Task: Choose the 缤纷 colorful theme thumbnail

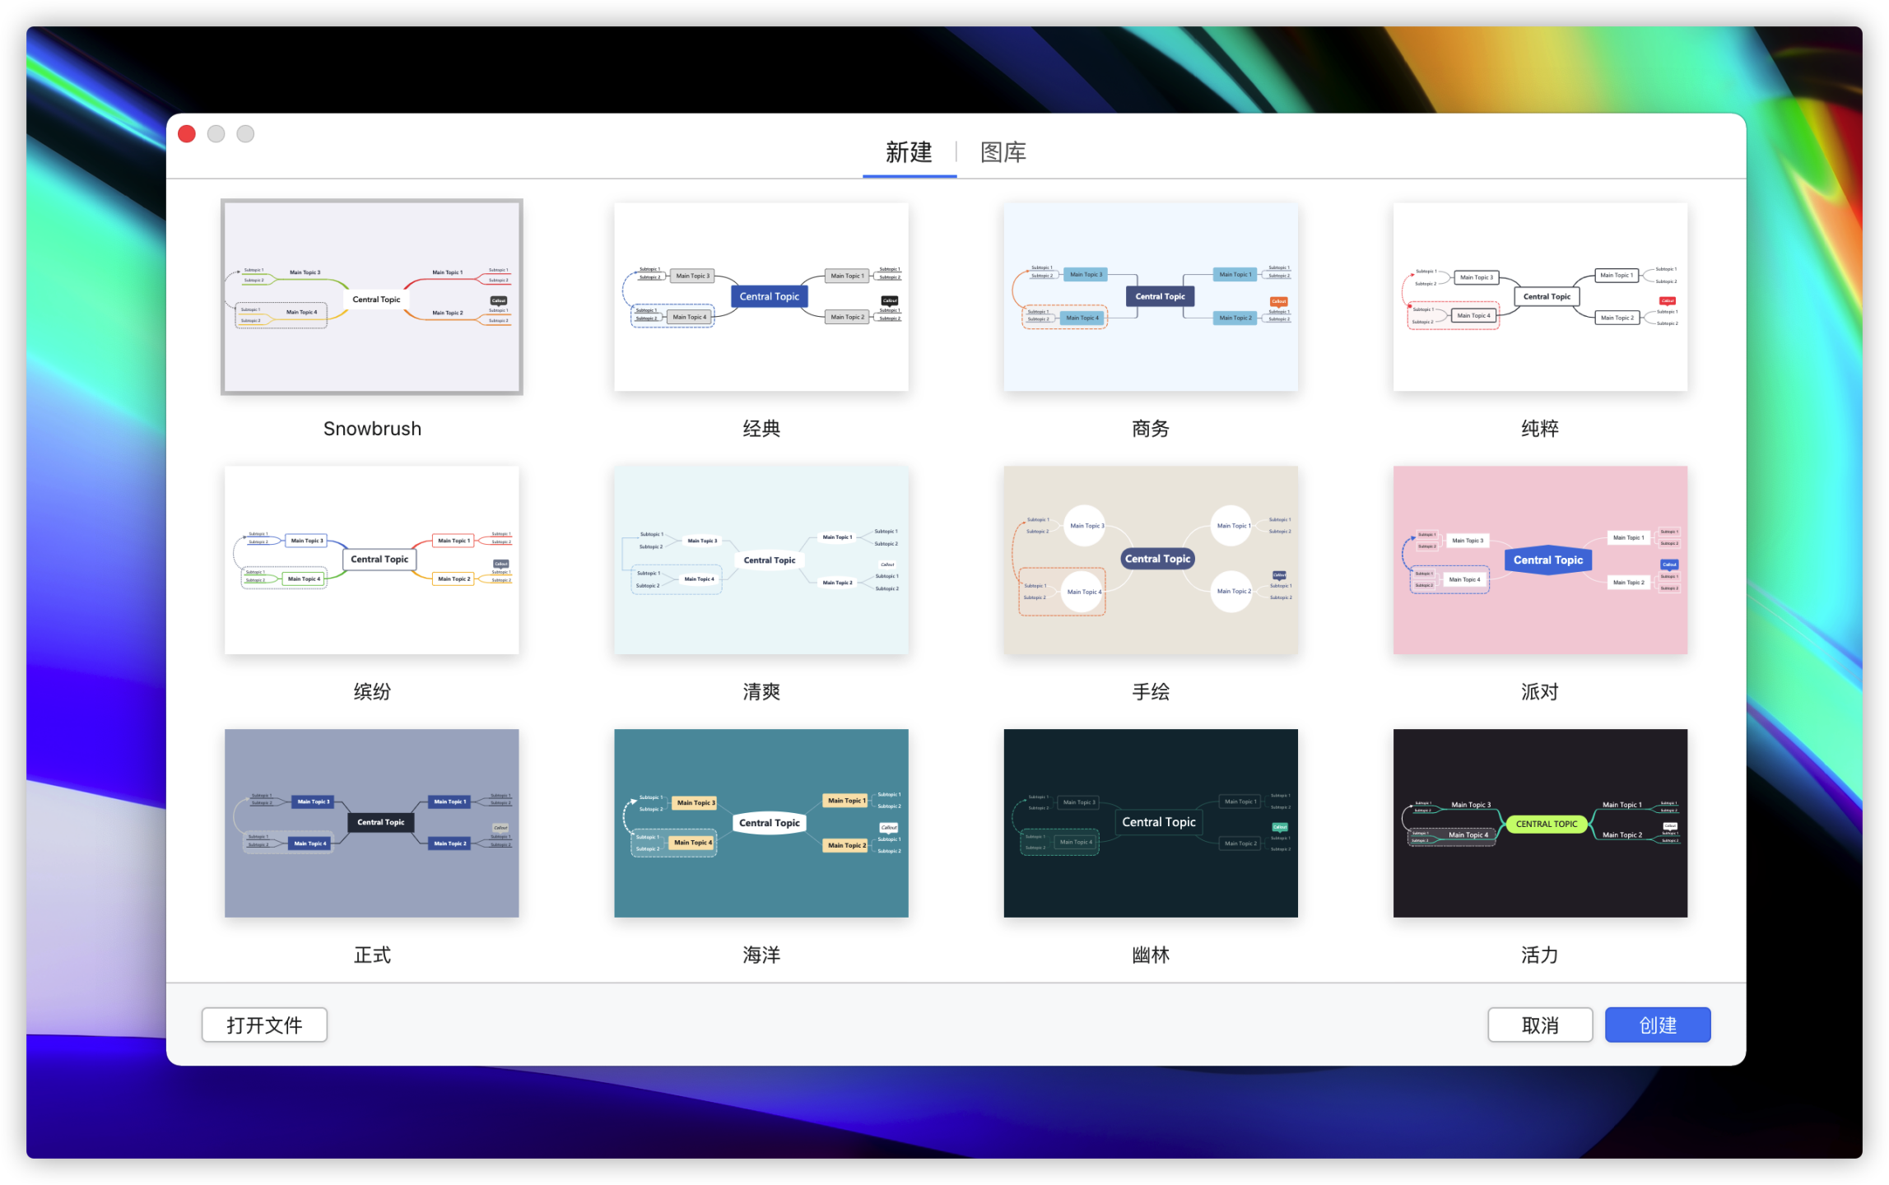Action: point(371,560)
